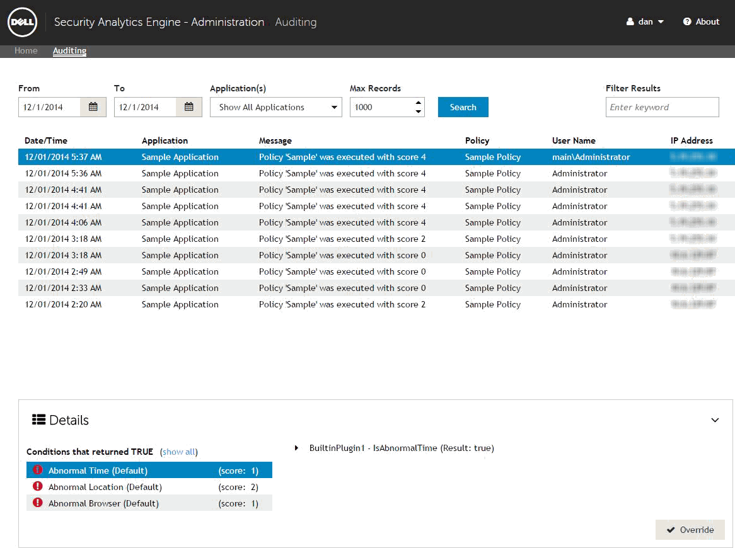Collapse the Details panel chevron
The height and width of the screenshot is (548, 735).
(715, 420)
